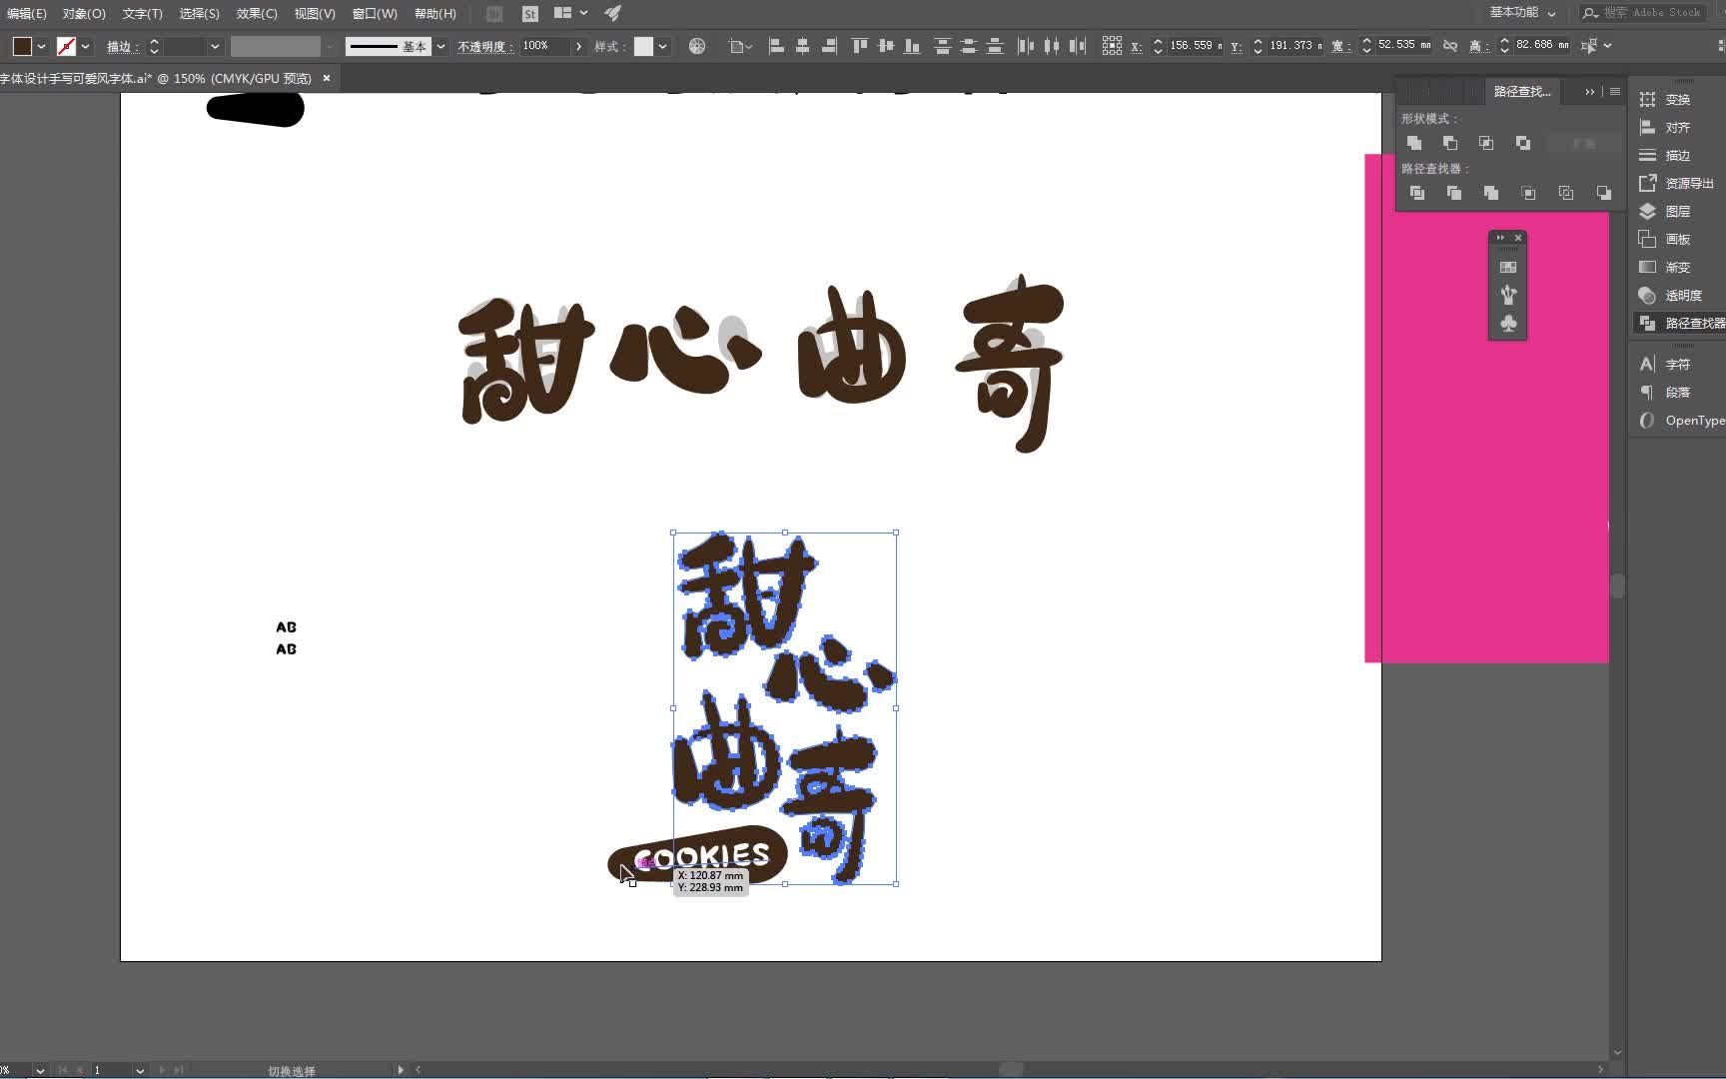
Task: Open the 样式 (Style) dropdown
Action: point(659,46)
